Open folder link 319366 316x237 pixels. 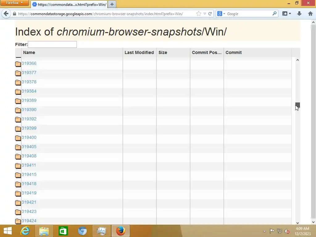29,64
